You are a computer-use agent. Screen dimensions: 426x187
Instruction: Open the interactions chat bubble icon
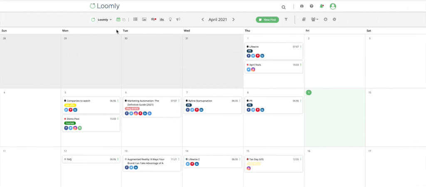pos(154,20)
